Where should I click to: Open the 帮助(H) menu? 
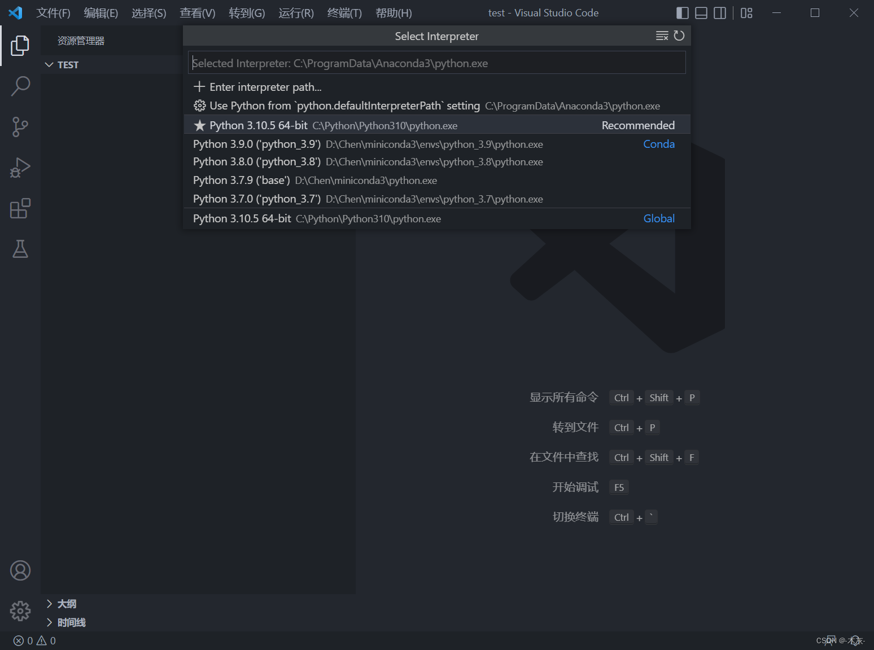394,13
